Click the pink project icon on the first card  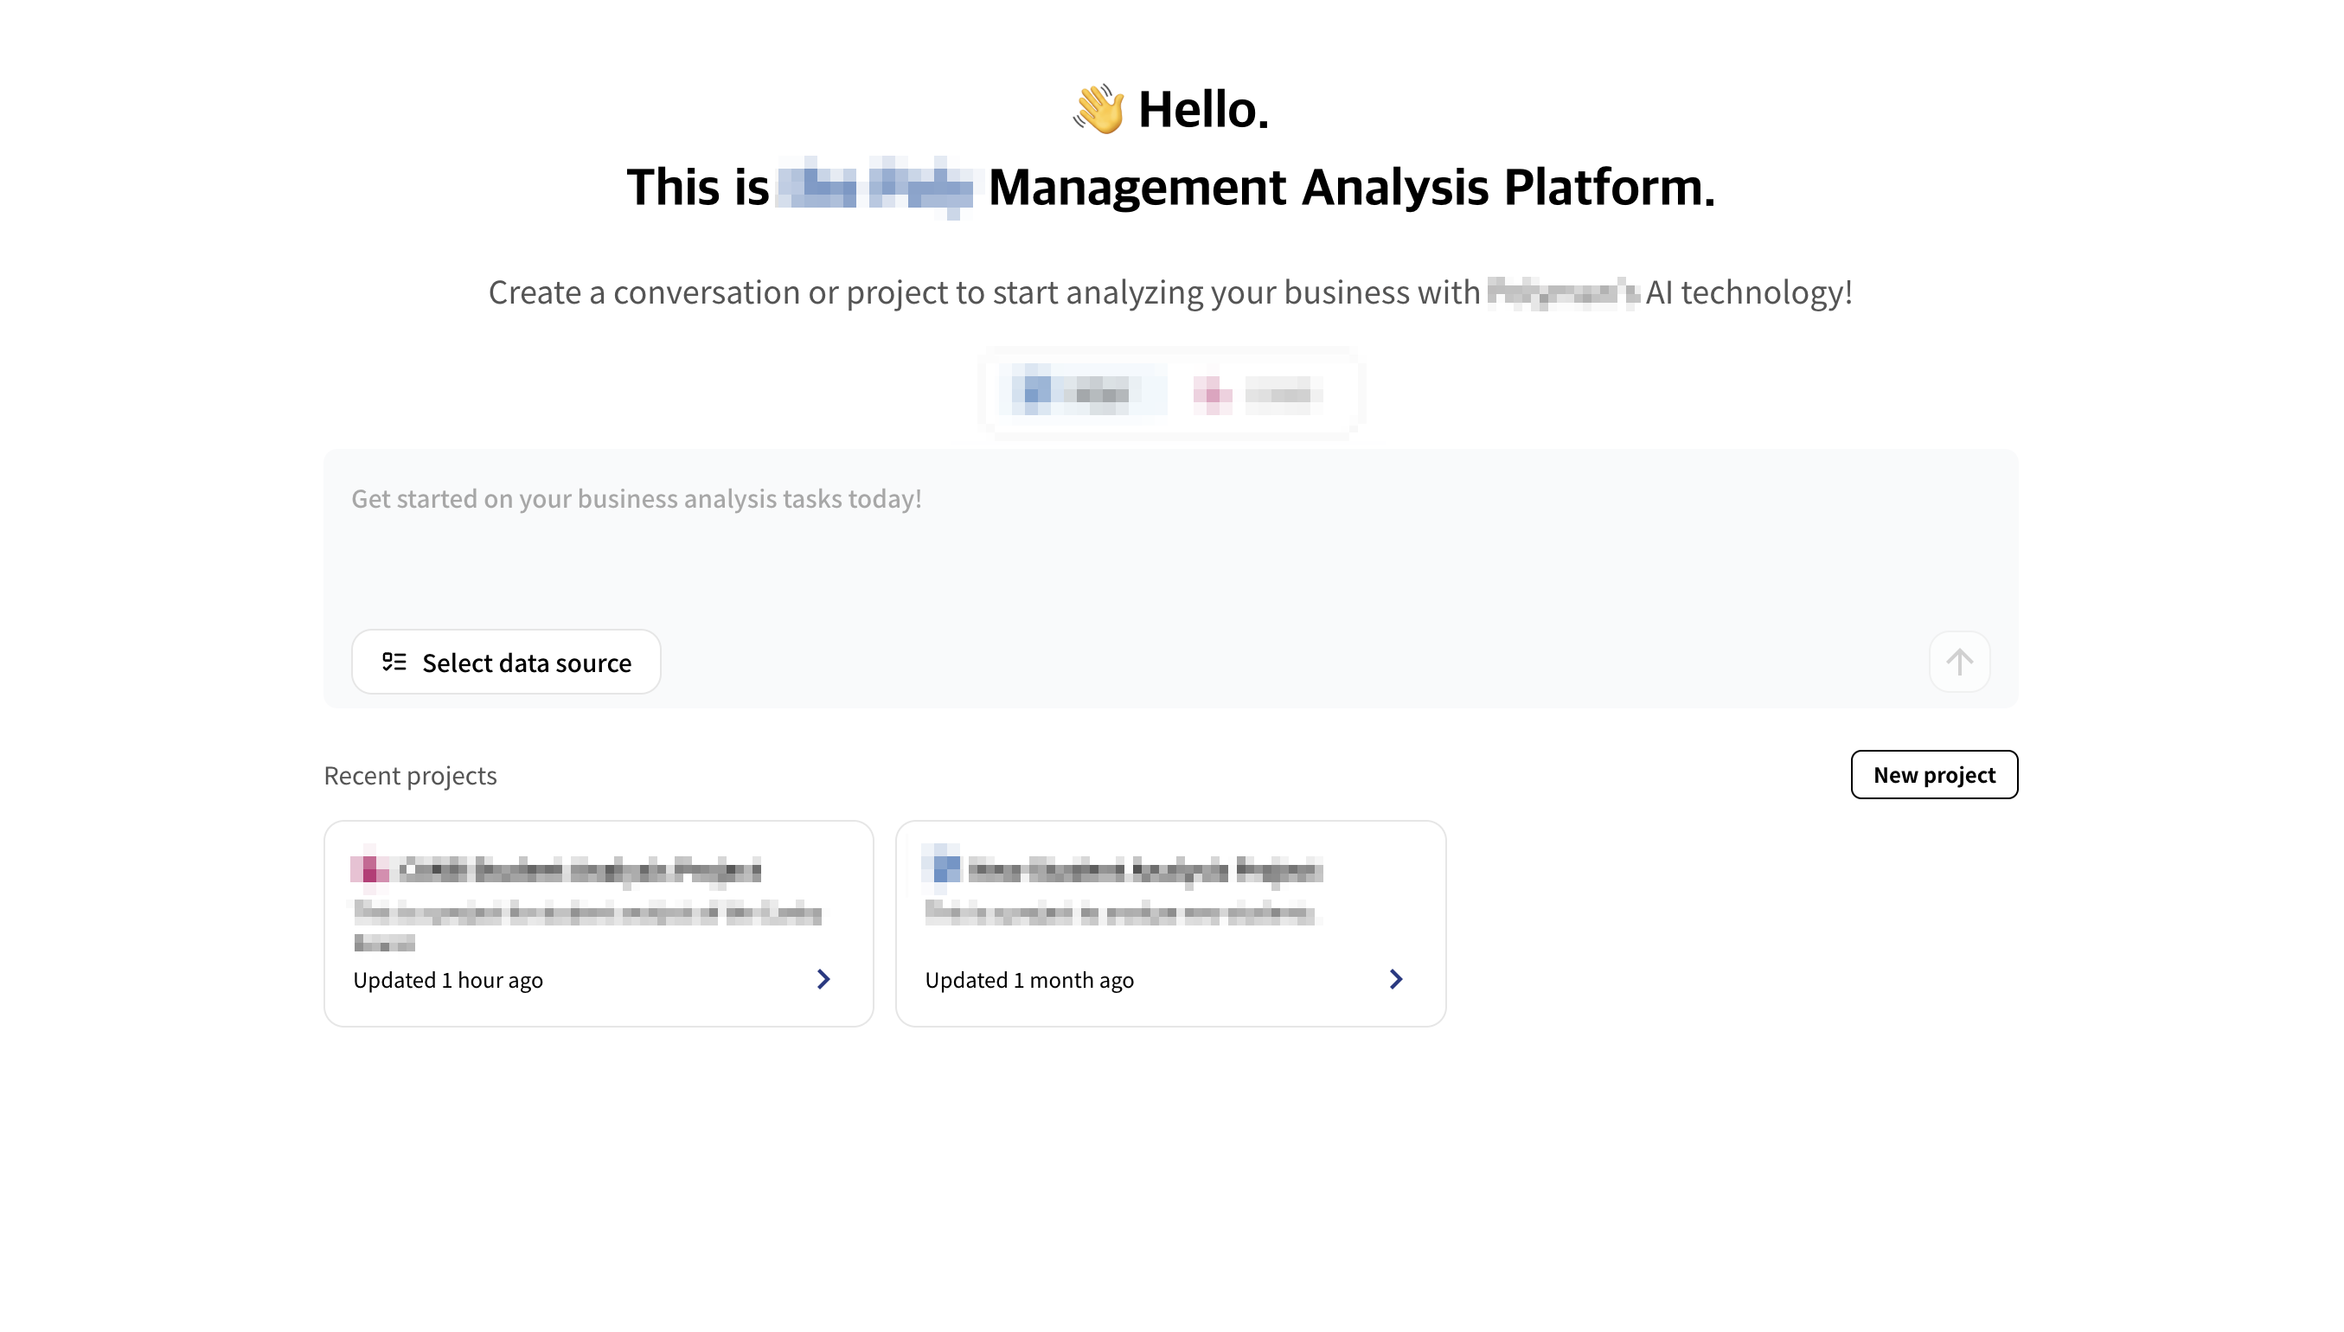(369, 869)
